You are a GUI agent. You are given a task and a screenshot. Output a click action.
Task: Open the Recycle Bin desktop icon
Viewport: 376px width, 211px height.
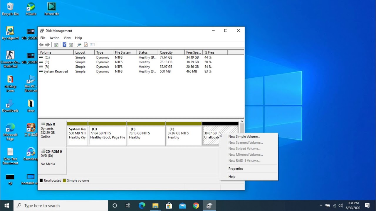click(x=10, y=9)
